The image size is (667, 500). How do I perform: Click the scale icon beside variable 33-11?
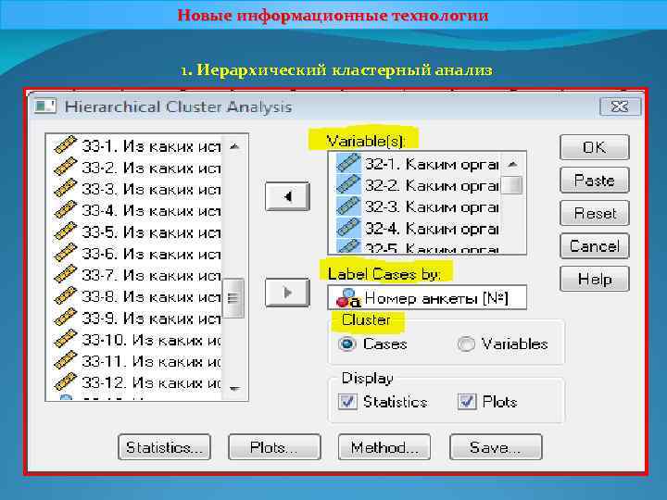pos(65,360)
